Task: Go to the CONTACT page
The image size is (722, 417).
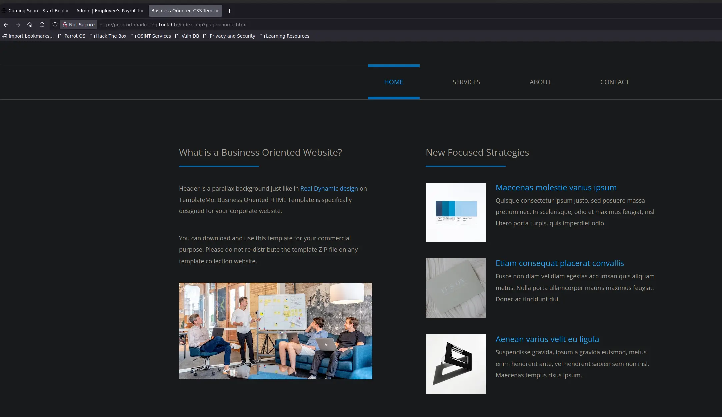Action: pos(614,82)
